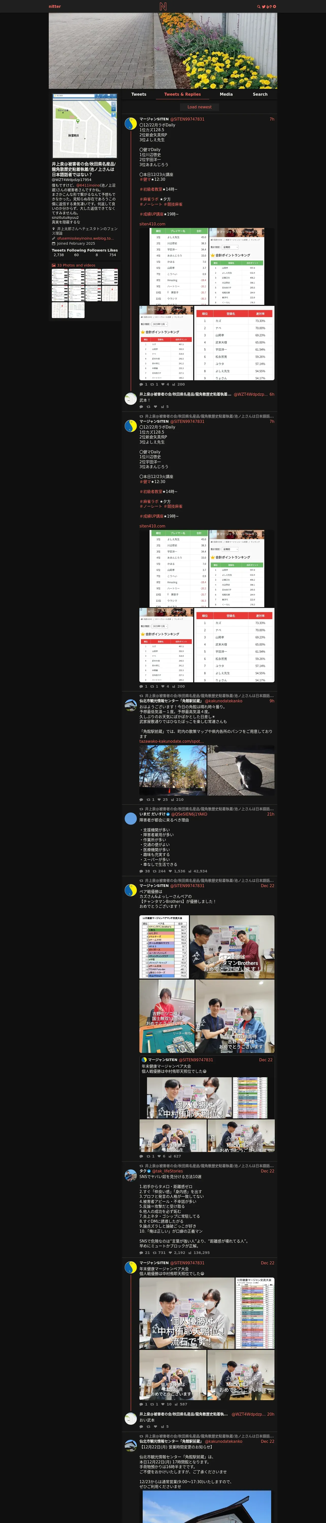326x1523 pixels.
Task: Open the About question mark icon
Action: tap(270, 7)
